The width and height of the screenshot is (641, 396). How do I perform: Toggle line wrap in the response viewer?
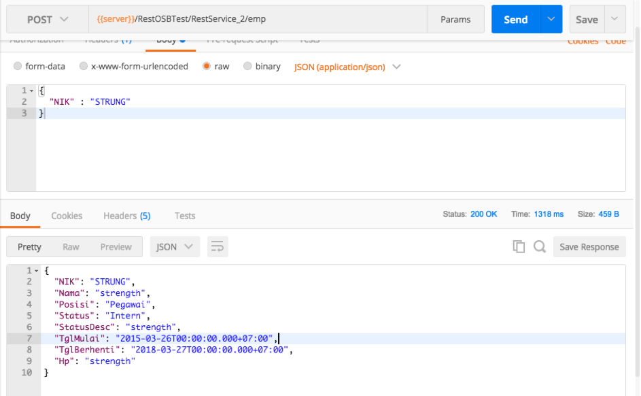[218, 247]
